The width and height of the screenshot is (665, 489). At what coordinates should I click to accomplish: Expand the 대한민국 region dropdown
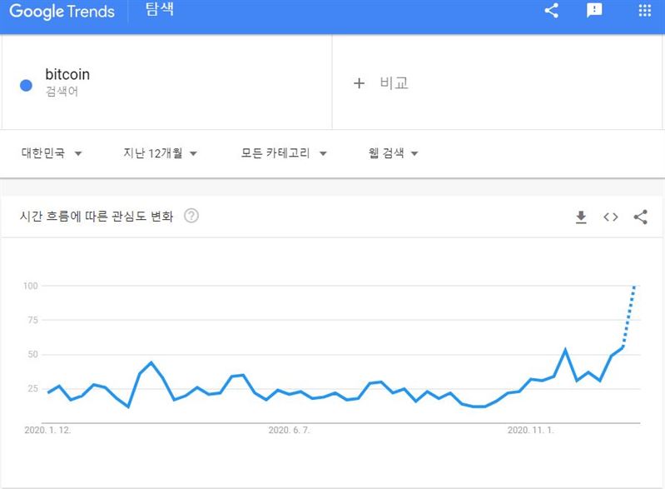tap(52, 152)
